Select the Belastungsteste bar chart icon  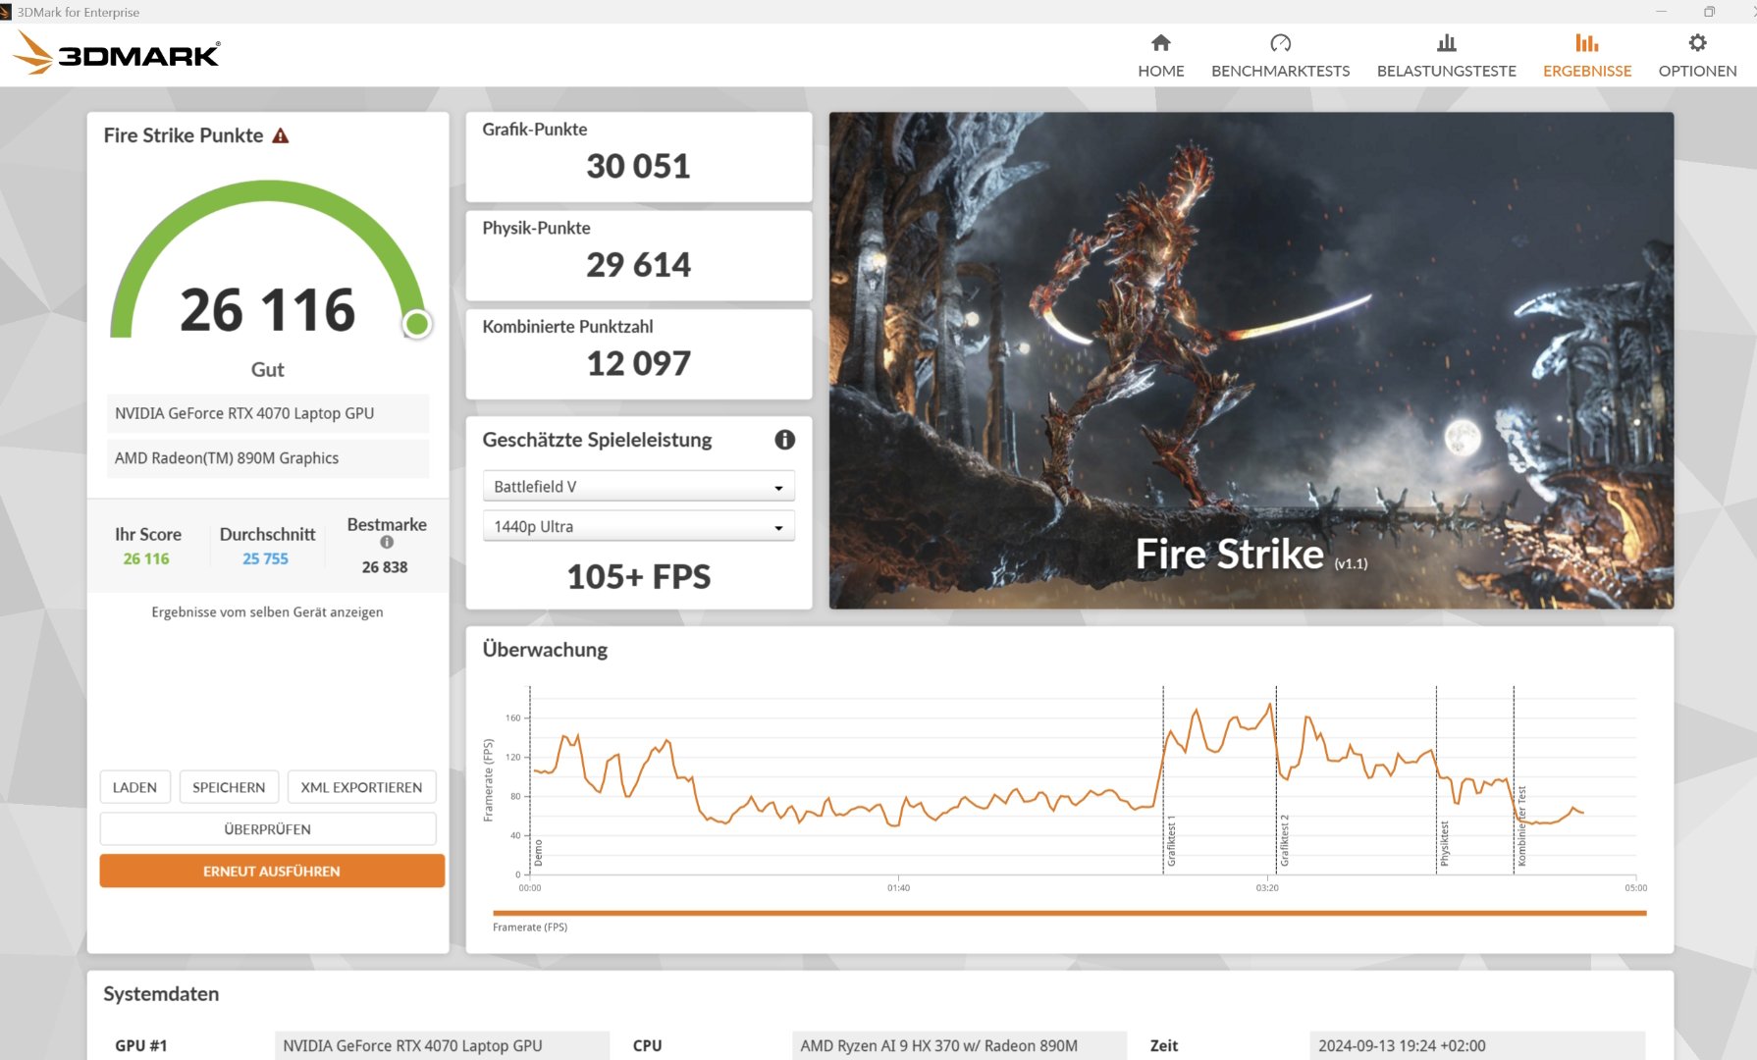[x=1446, y=43]
